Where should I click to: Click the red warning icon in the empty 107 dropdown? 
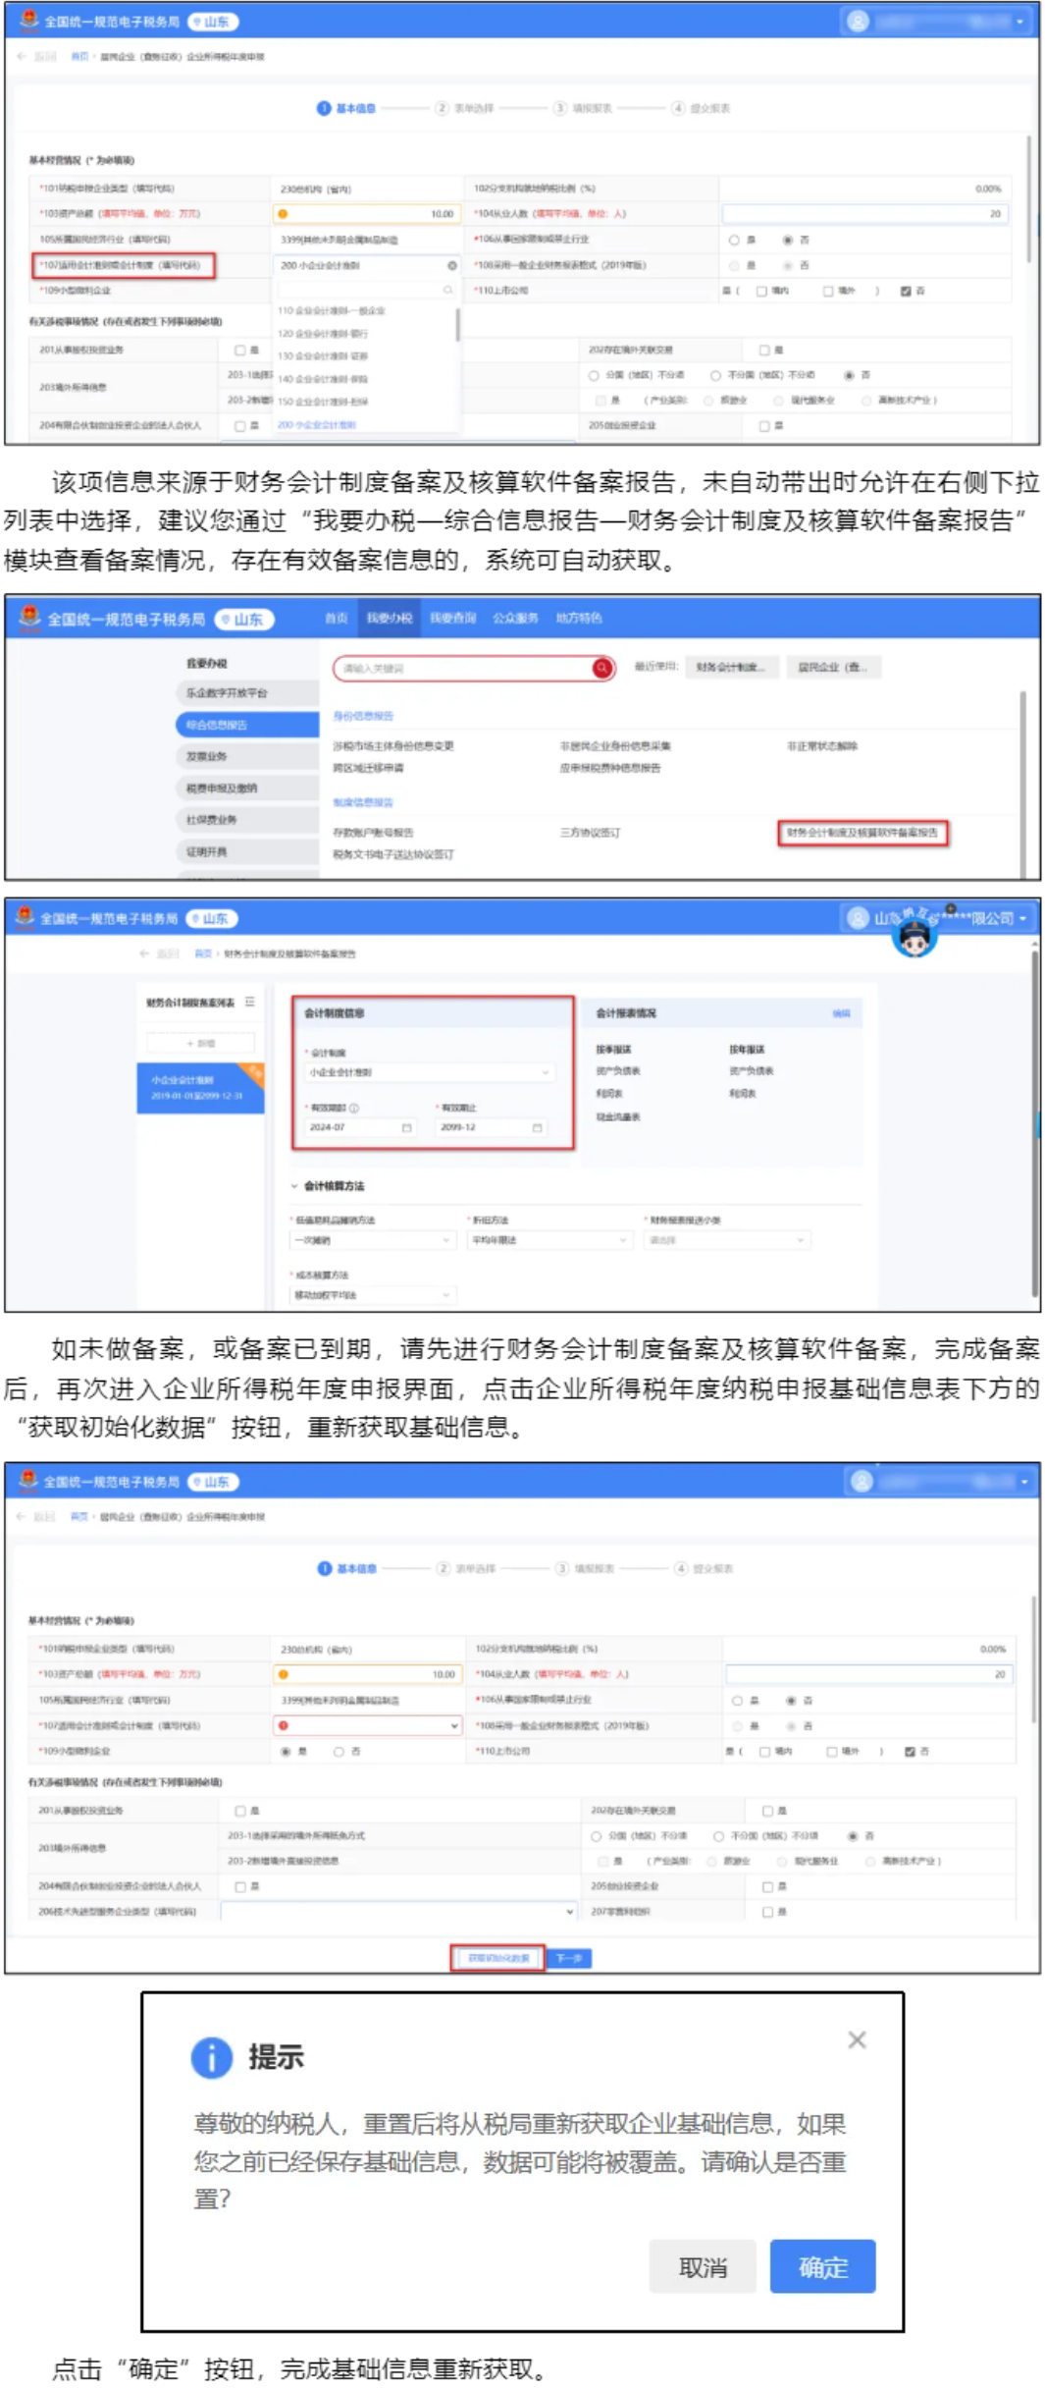click(x=283, y=1725)
